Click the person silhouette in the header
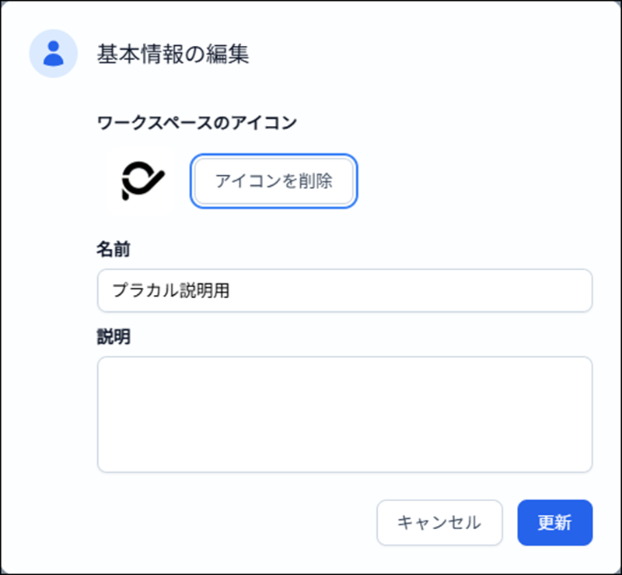 click(x=53, y=54)
